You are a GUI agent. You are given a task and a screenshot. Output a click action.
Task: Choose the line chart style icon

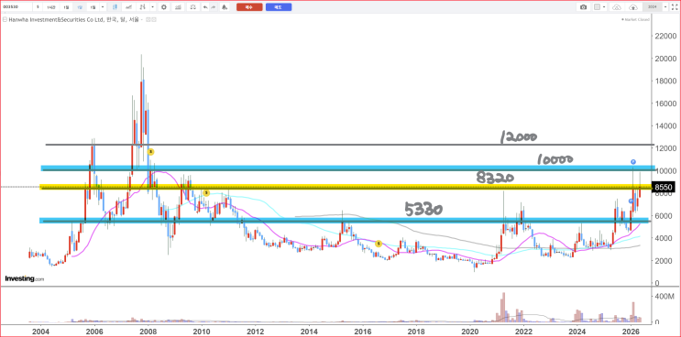click(128, 7)
